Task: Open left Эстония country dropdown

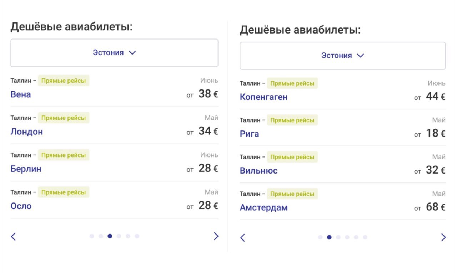Action: (114, 53)
